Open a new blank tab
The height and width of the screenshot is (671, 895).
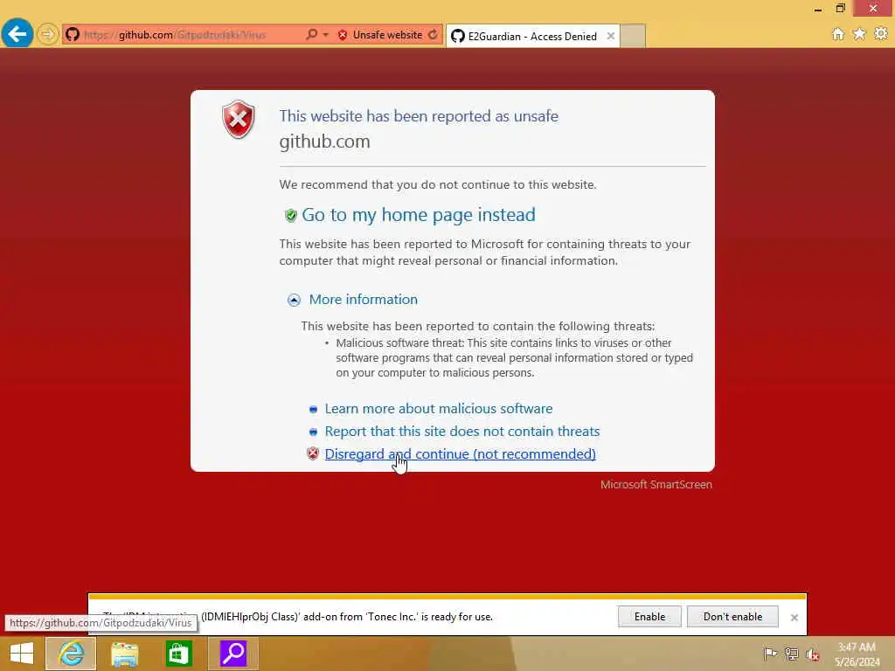click(633, 36)
